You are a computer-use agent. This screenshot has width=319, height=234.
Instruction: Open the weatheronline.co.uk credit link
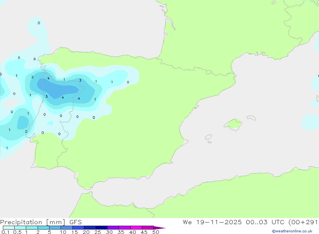(292, 231)
